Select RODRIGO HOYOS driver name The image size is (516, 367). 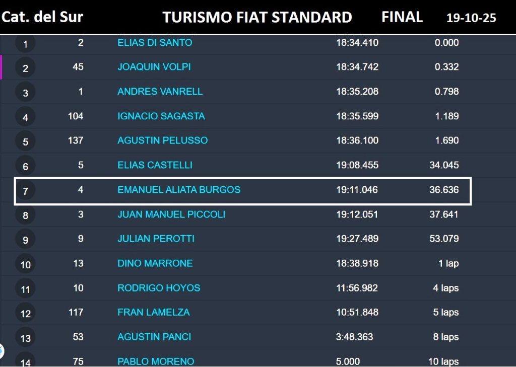click(159, 288)
